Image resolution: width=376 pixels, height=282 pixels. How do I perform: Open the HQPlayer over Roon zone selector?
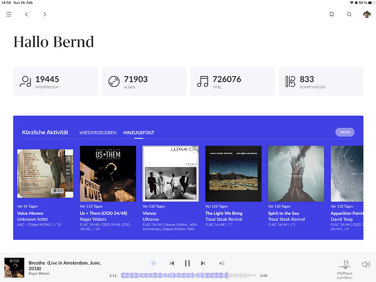point(344,270)
